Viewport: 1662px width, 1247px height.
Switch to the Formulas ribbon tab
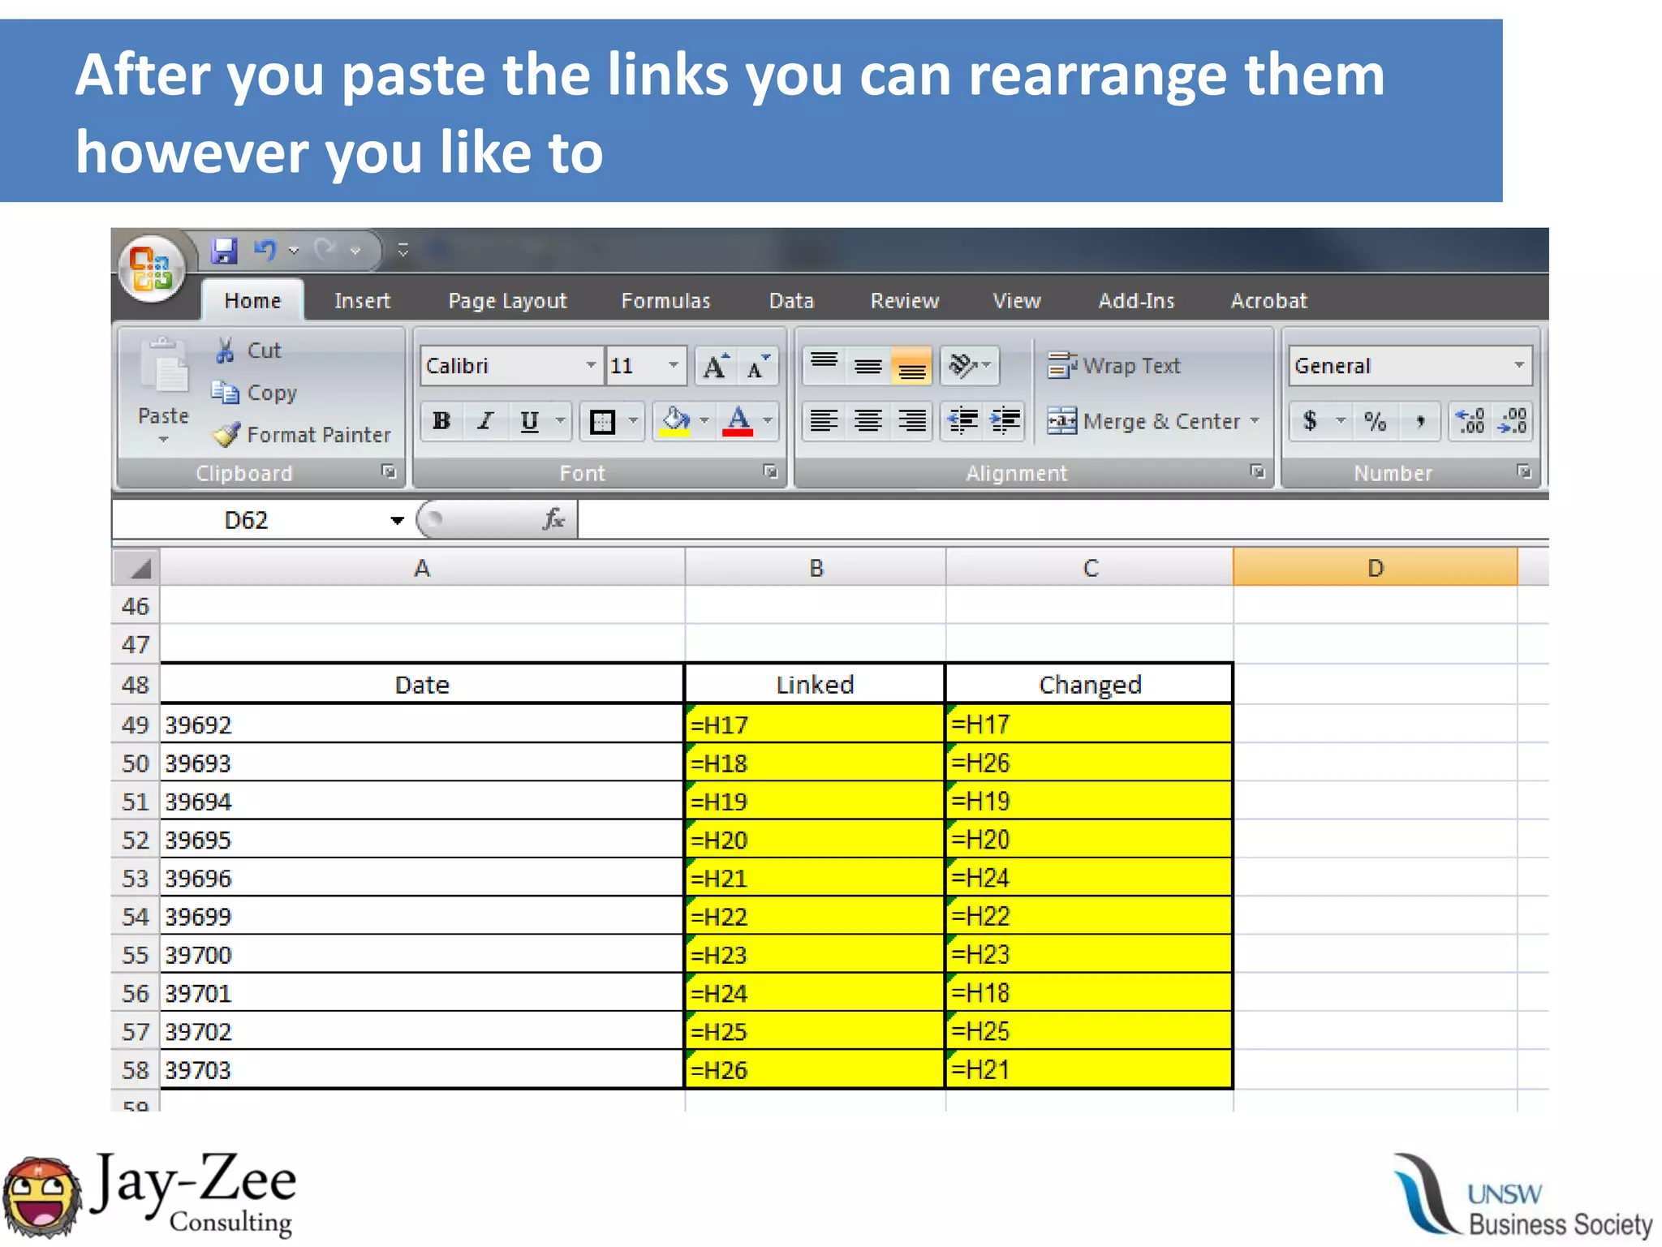click(665, 301)
